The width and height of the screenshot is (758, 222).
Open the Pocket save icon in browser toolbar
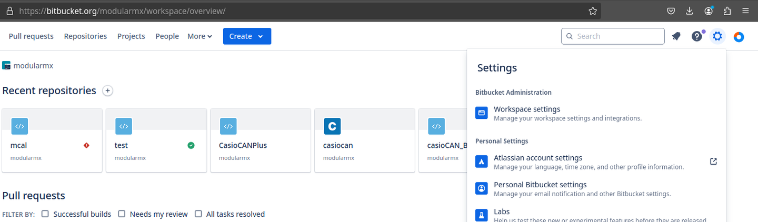671,11
